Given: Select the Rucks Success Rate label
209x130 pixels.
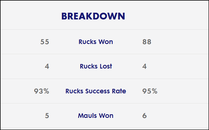Looking at the screenshot, I should (x=96, y=91).
